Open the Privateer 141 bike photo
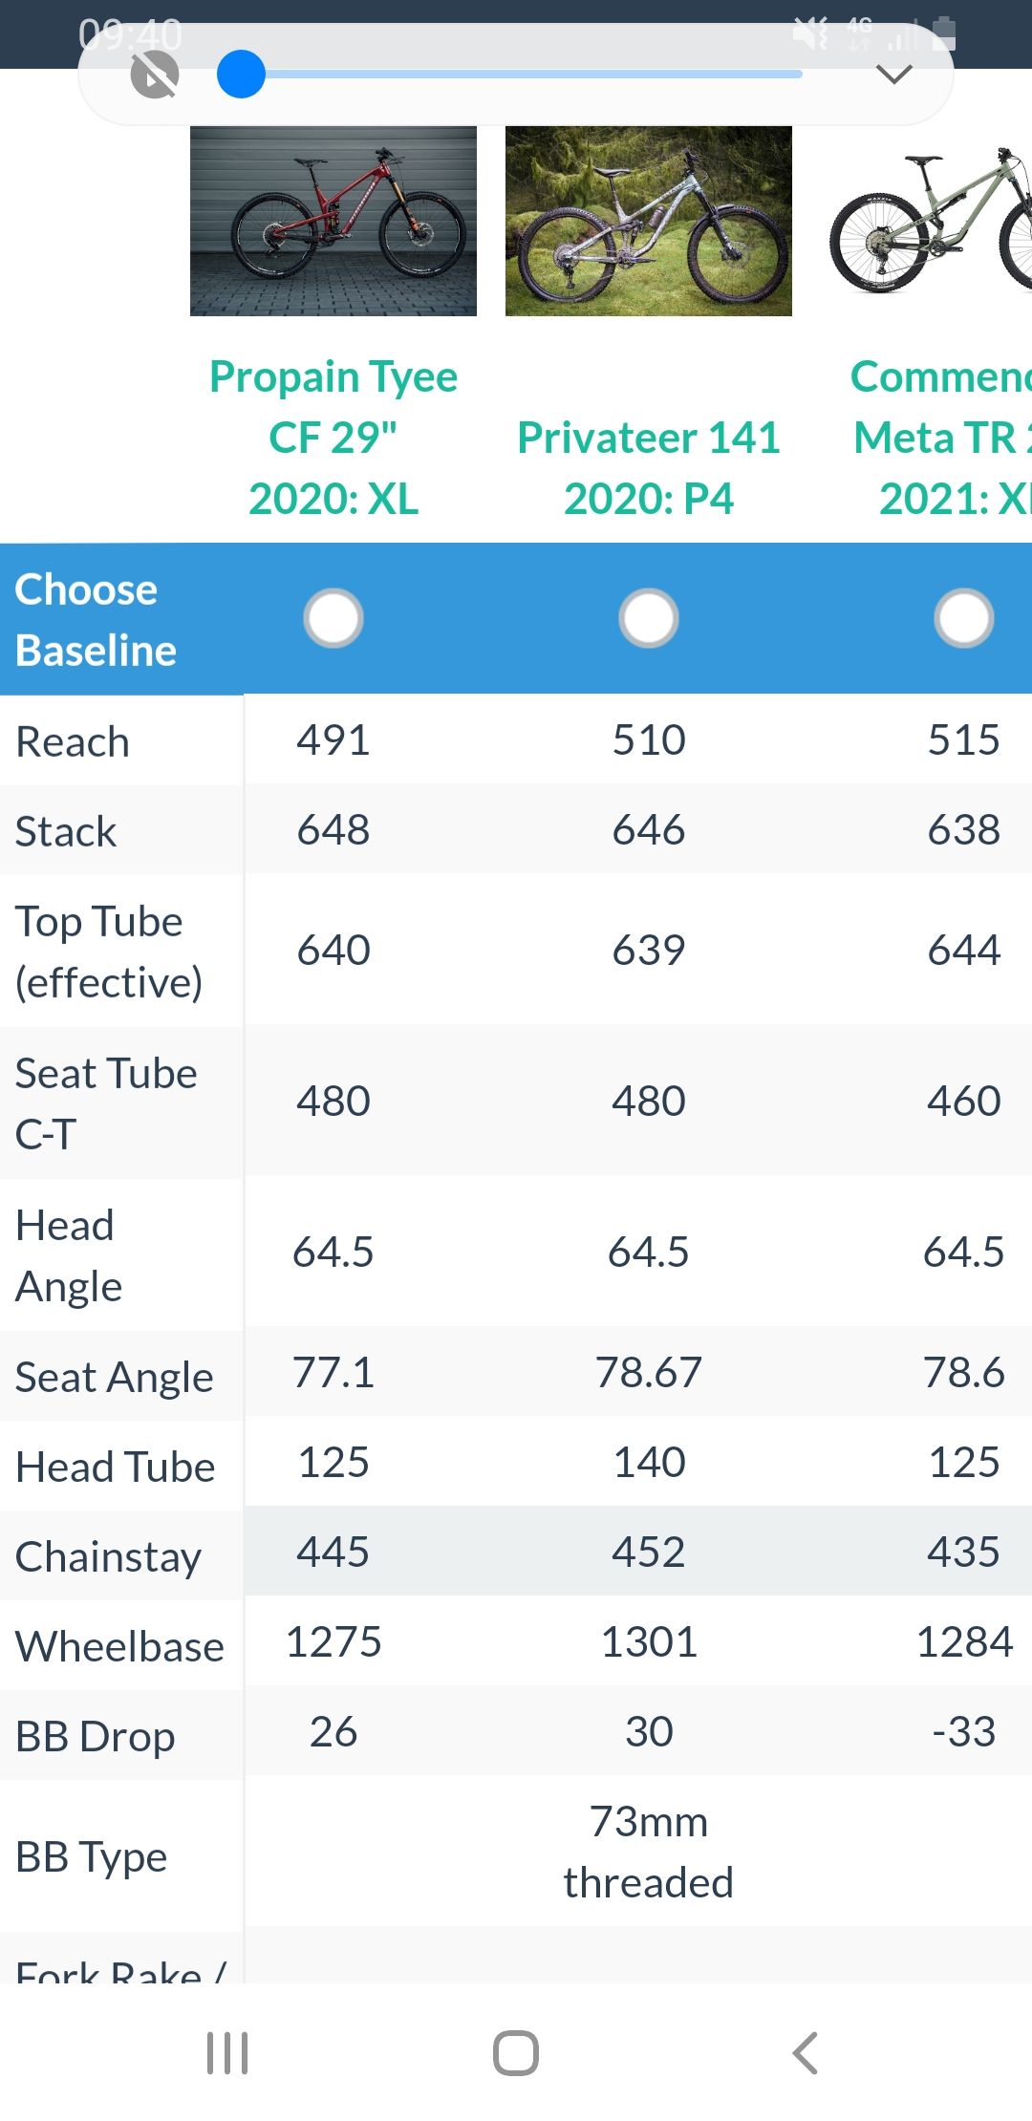Screen dimensions: 1032x2121 tap(649, 221)
